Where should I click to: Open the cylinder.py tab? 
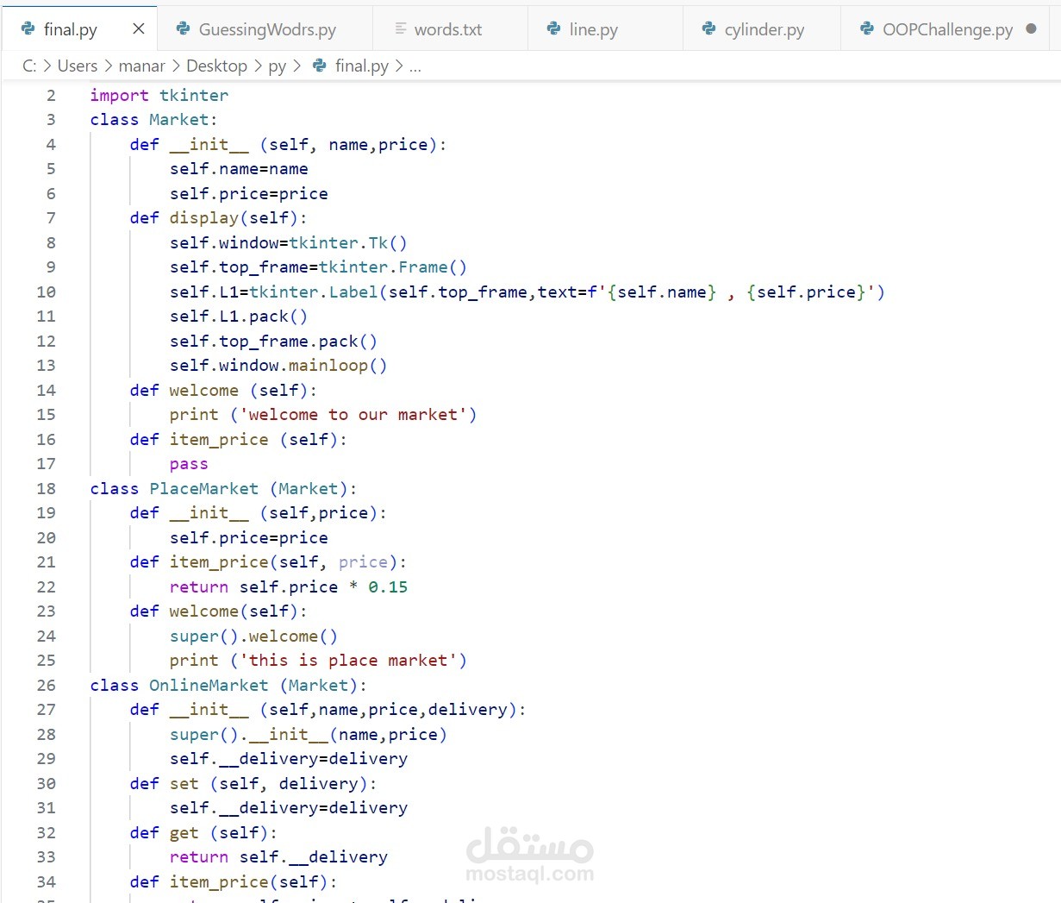[762, 29]
